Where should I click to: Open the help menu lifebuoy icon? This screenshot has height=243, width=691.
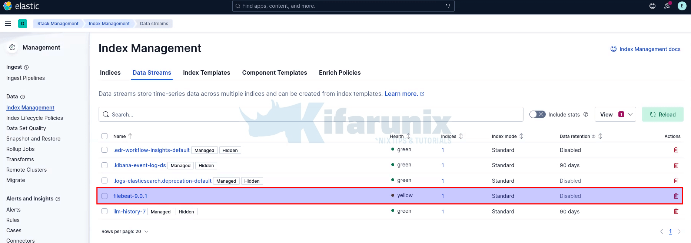[x=652, y=6]
